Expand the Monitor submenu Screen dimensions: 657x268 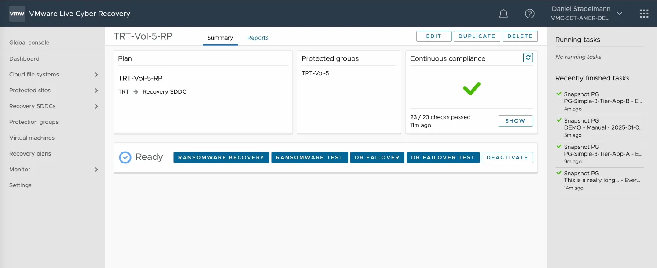click(96, 170)
